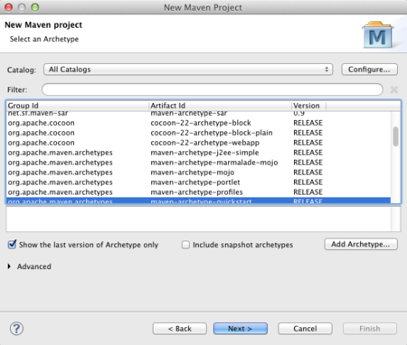Select maven-archetype-j2ee-simple row
Image resolution: width=407 pixels, height=345 pixels.
pos(198,153)
